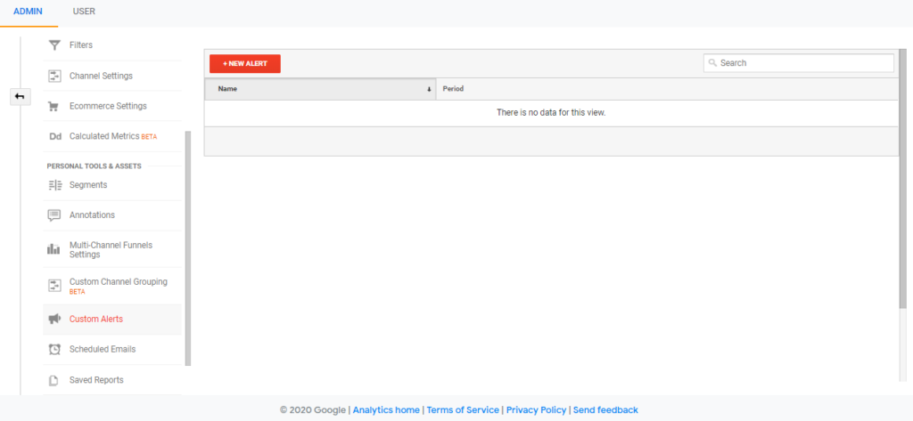Click the Channel Settings icon
Viewport: 913px width, 421px height.
(54, 76)
